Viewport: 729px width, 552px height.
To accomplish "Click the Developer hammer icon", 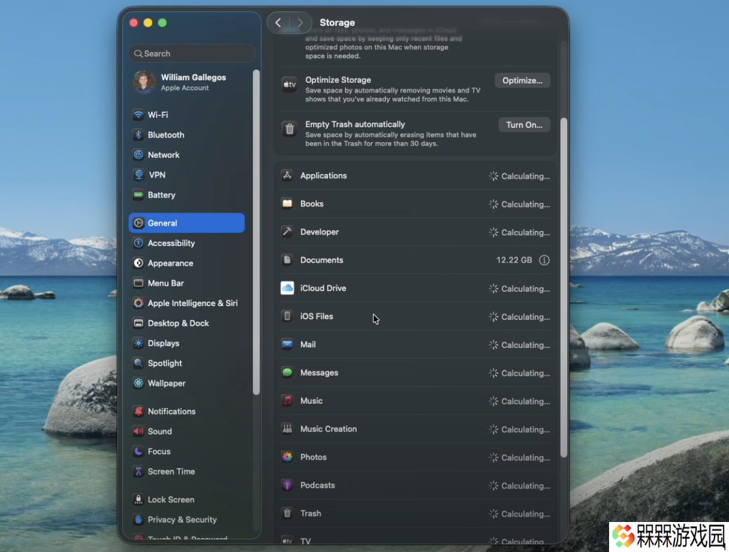I will pyautogui.click(x=287, y=232).
